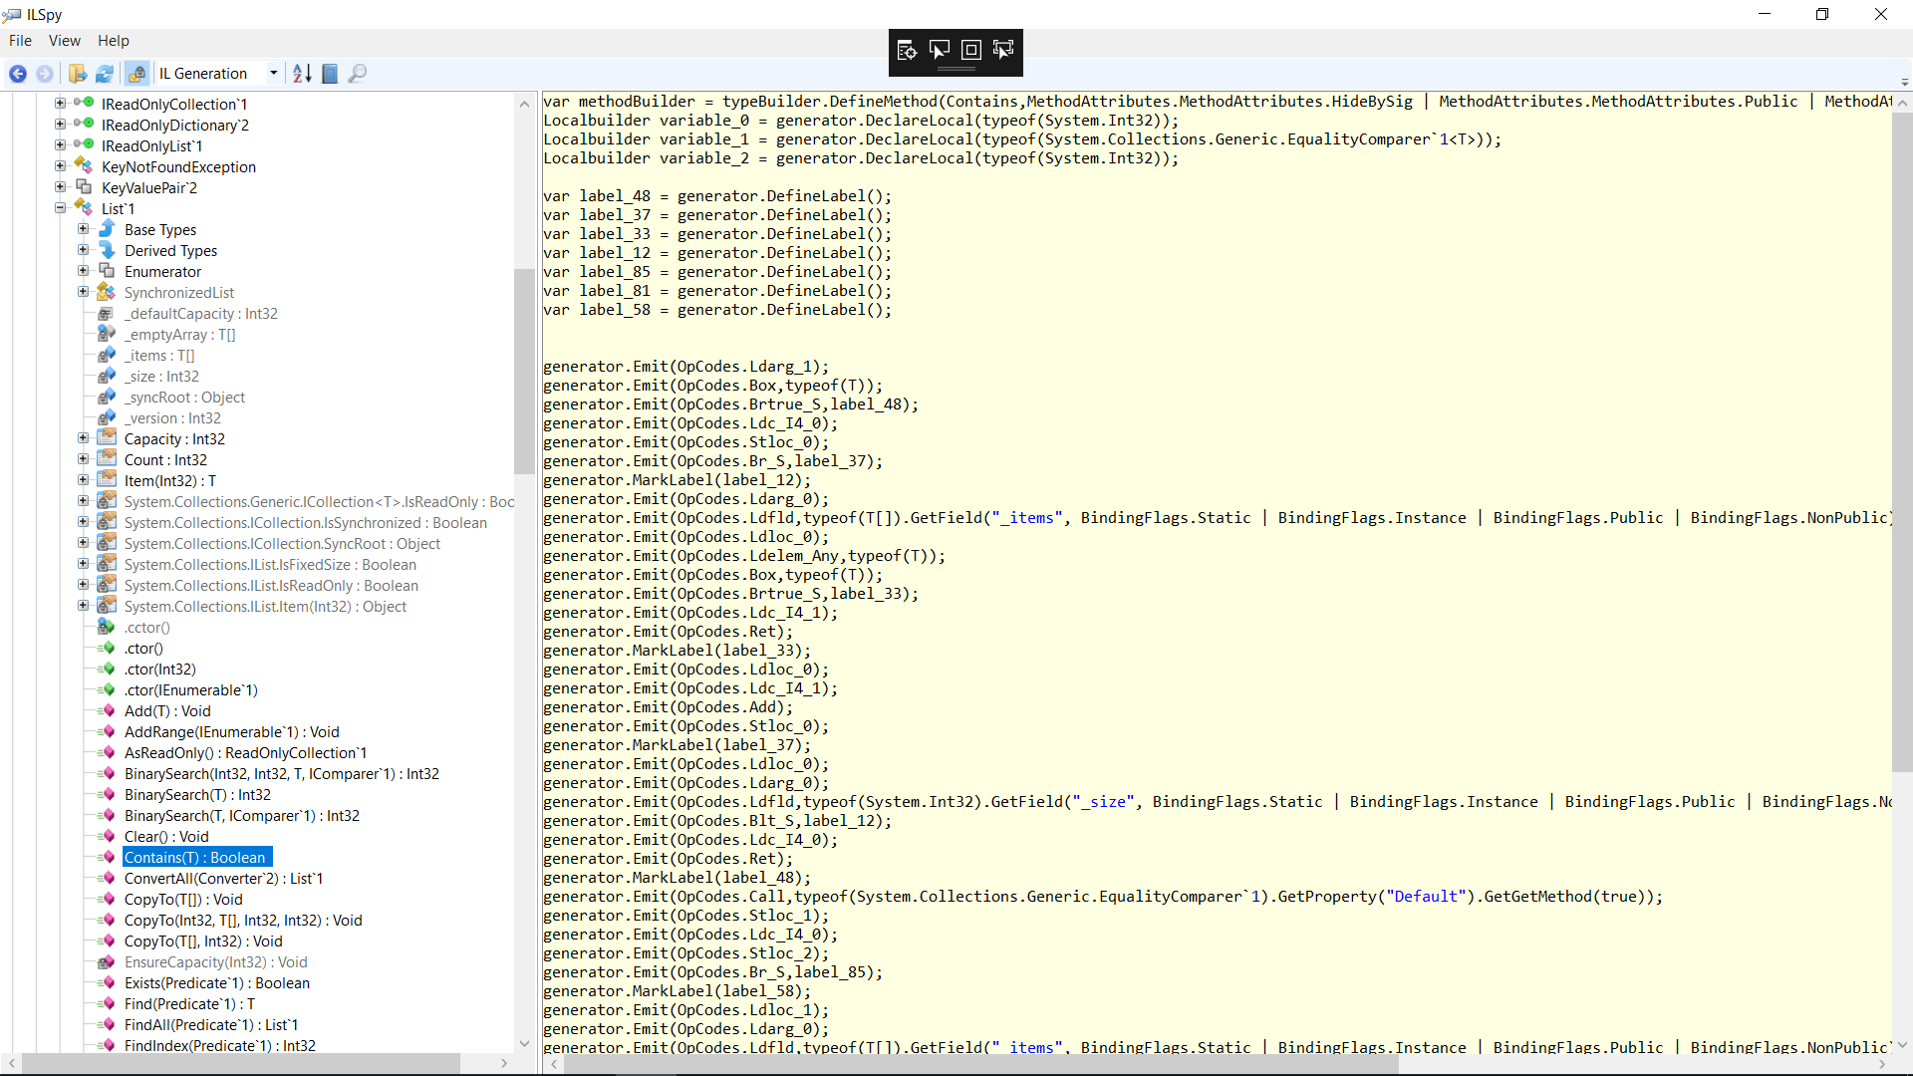Click the Select Element cursor overlay icon
This screenshot has width=1913, height=1076.
click(x=940, y=50)
